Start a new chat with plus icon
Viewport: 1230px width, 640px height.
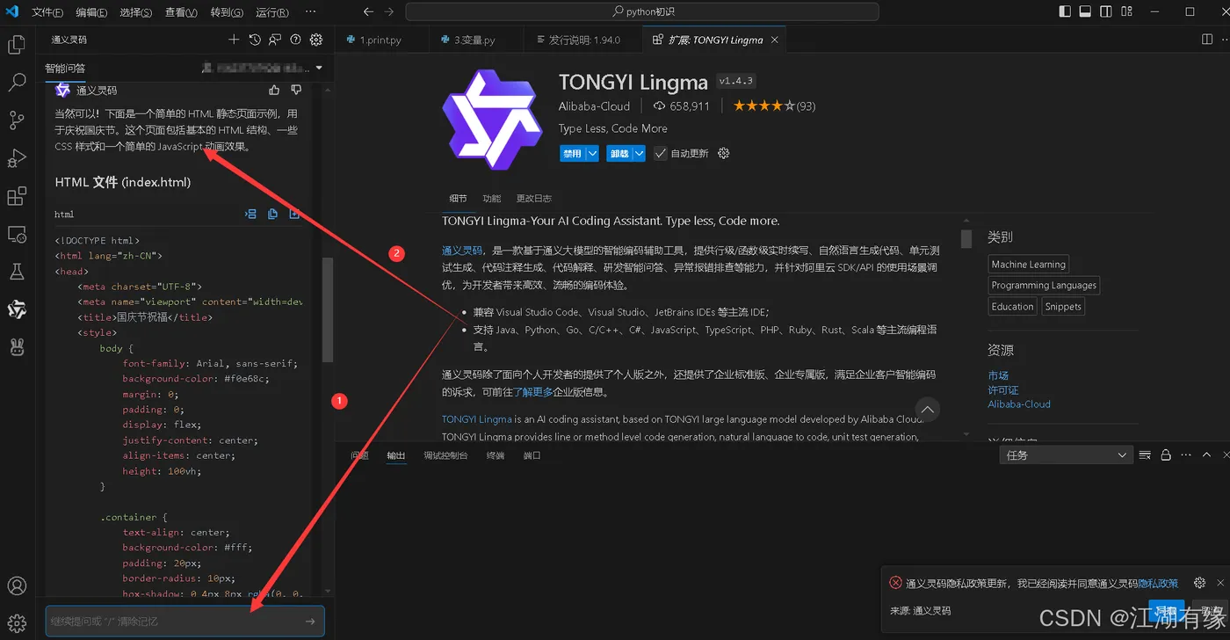[234, 40]
